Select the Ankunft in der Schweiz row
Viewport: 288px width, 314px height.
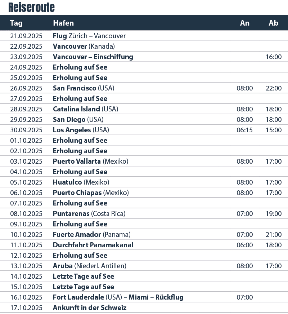144,308
